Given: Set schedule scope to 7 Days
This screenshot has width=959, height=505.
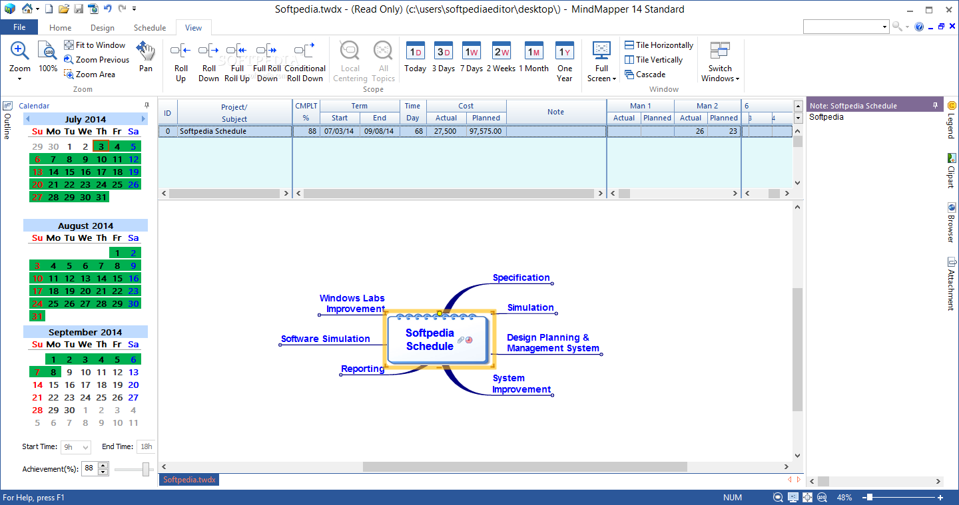Looking at the screenshot, I should click(x=472, y=57).
